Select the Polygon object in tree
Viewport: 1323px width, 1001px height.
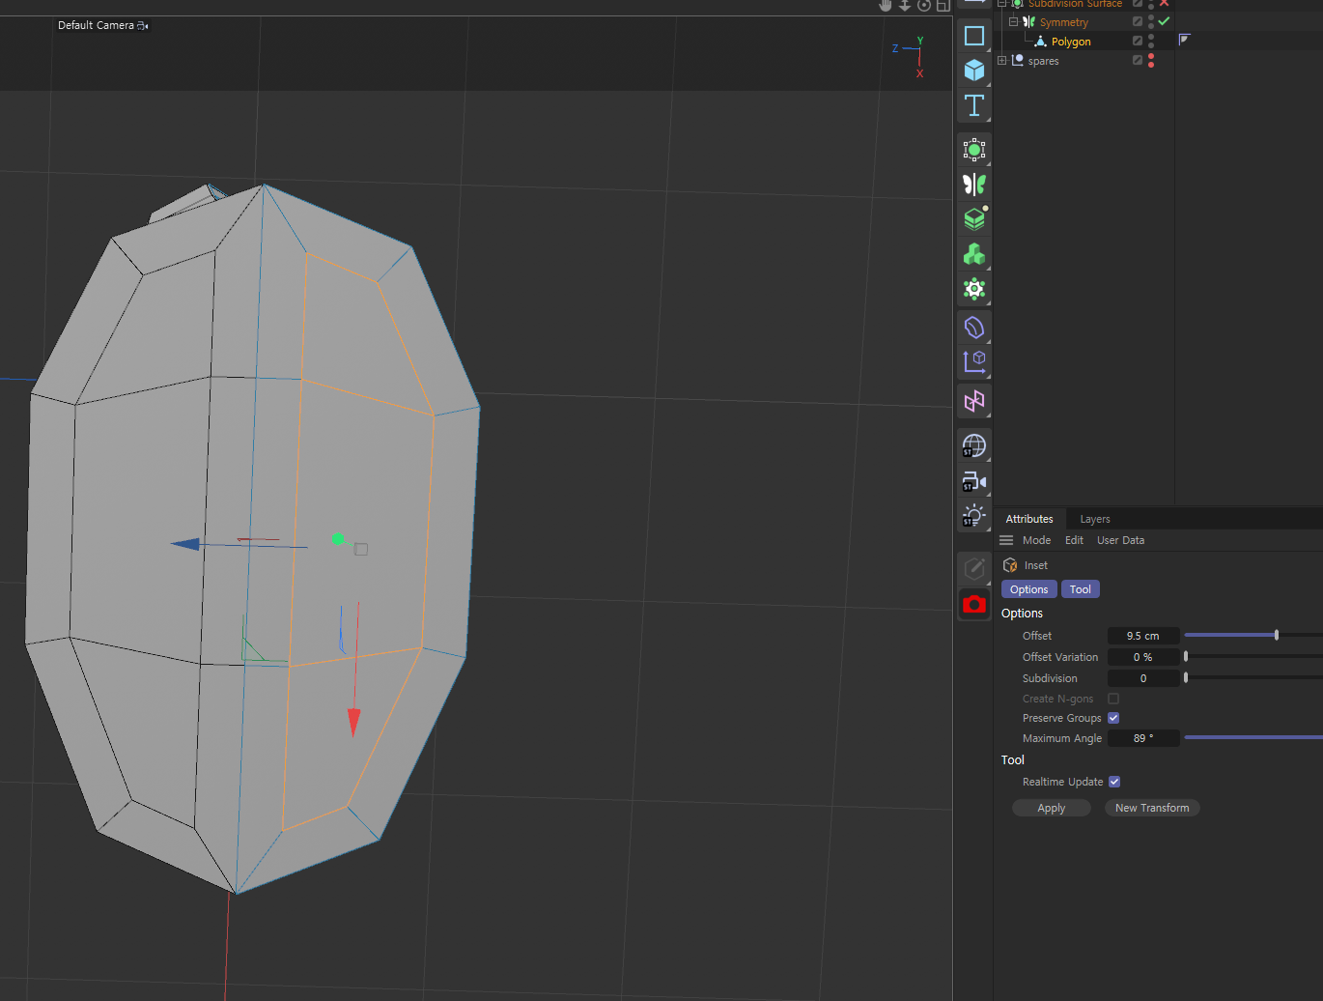1070,42
